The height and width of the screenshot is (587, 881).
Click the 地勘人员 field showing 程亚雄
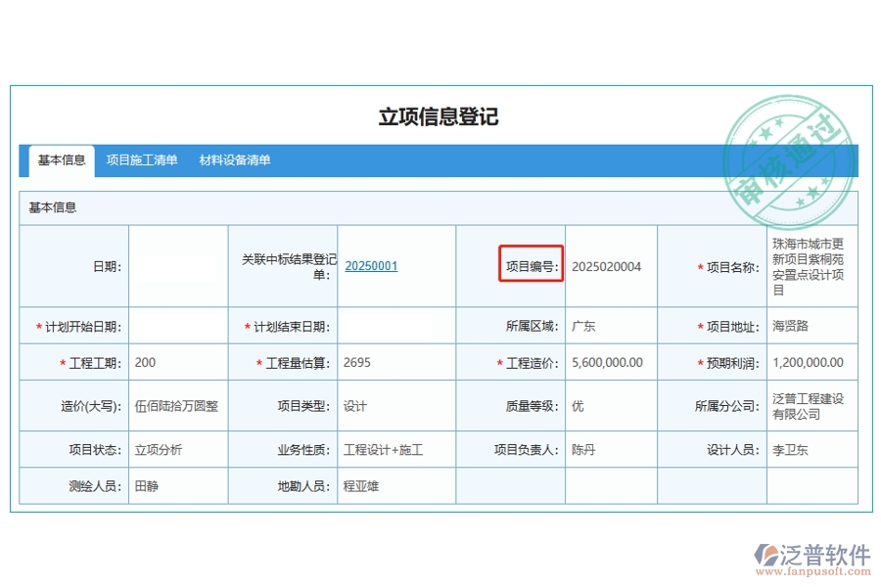coord(395,485)
